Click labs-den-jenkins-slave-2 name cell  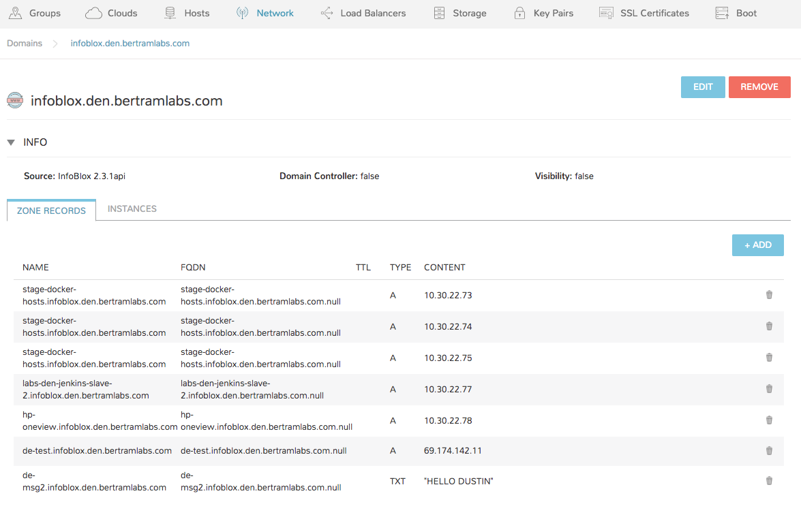coord(86,390)
